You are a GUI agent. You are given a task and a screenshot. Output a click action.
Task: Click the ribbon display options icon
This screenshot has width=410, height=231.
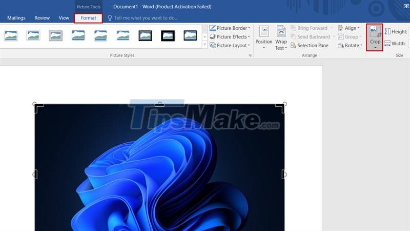(406, 6)
